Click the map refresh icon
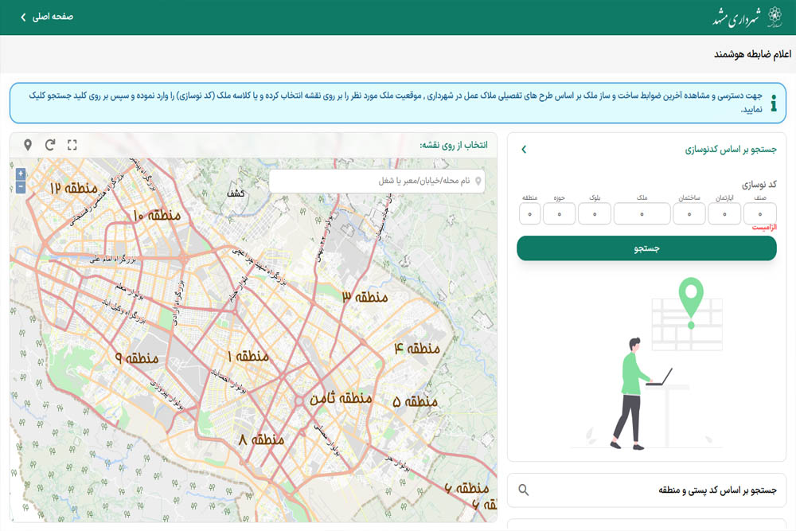 pyautogui.click(x=50, y=145)
